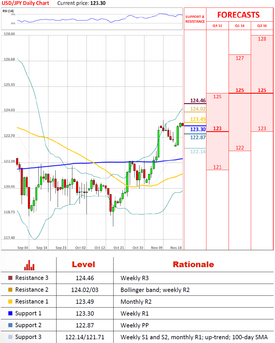This screenshot has height=343, width=275.
Task: Click the Support 3 light-blue swatch
Action: click(10, 337)
